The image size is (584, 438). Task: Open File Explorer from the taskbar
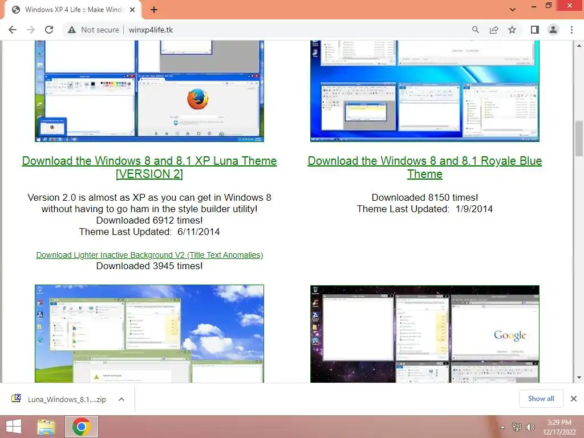point(47,427)
